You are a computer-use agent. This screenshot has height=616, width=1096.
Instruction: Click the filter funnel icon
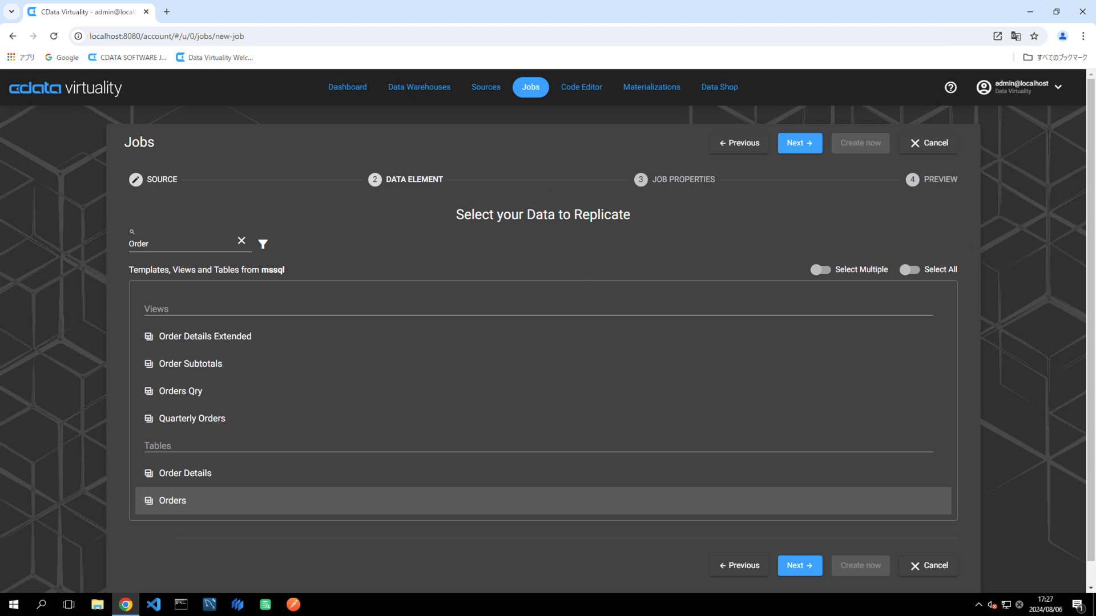pos(263,244)
